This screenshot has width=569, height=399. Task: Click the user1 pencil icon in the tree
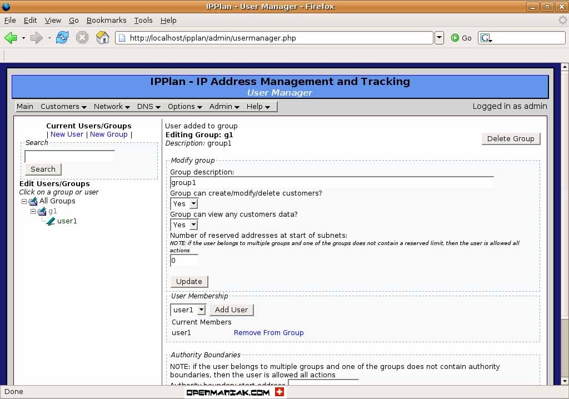tap(51, 221)
